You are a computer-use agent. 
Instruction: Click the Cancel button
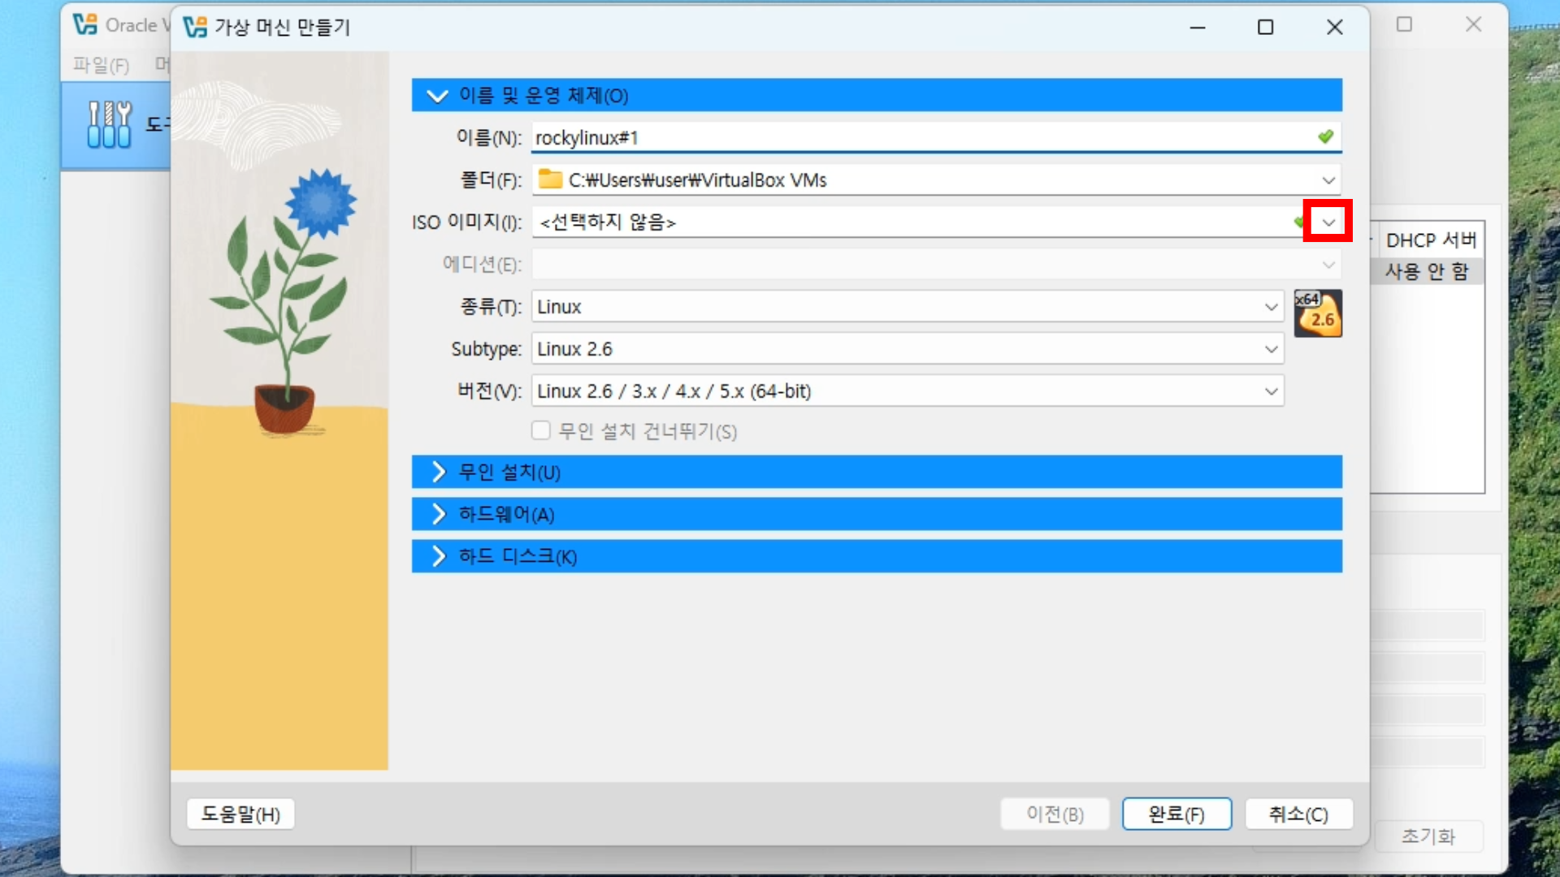(x=1298, y=814)
